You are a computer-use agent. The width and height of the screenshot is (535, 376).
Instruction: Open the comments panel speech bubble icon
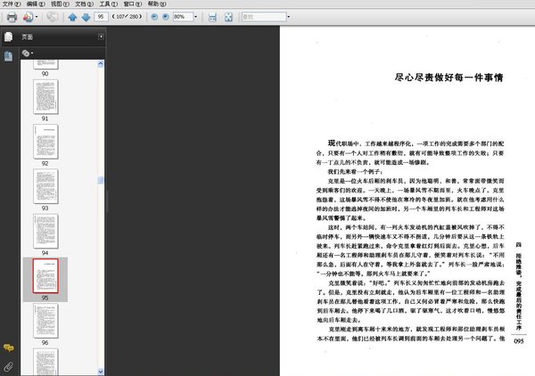[x=8, y=347]
